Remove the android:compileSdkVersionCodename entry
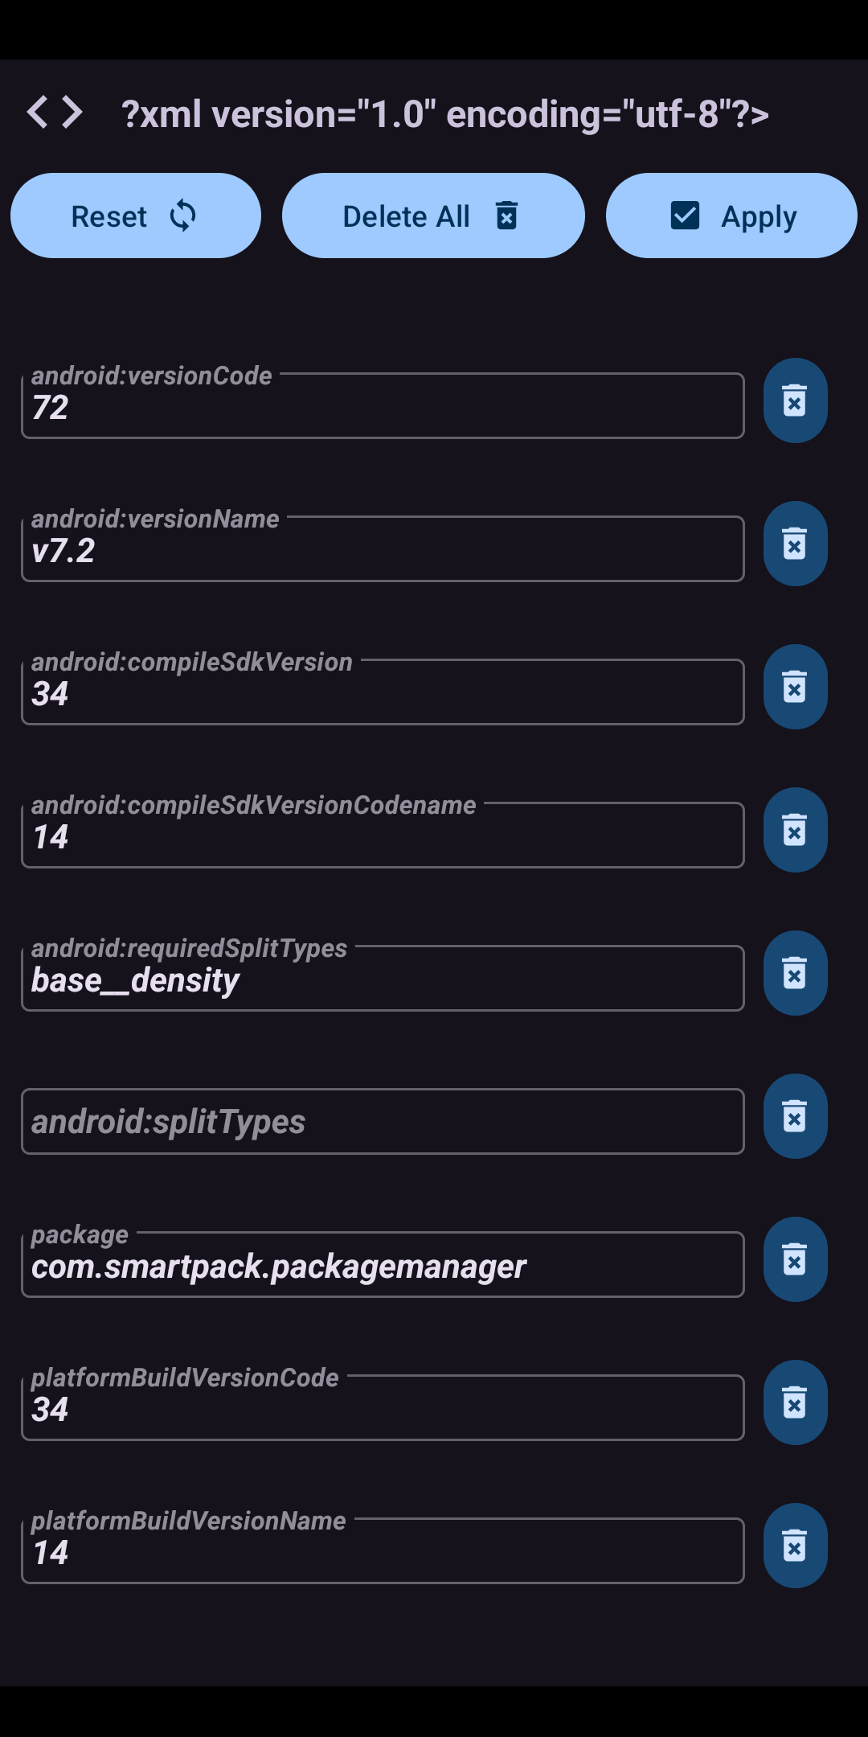The image size is (868, 1737). (x=795, y=830)
